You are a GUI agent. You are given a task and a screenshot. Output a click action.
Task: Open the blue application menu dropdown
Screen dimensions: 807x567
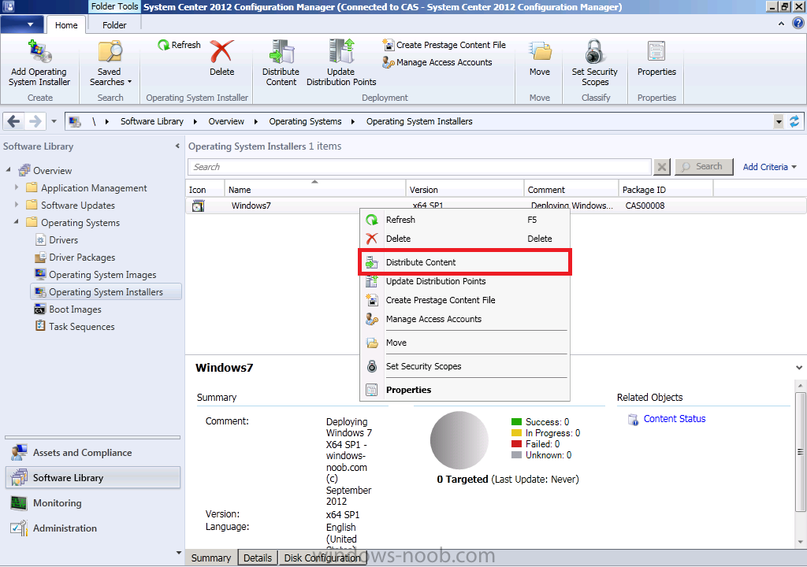23,24
